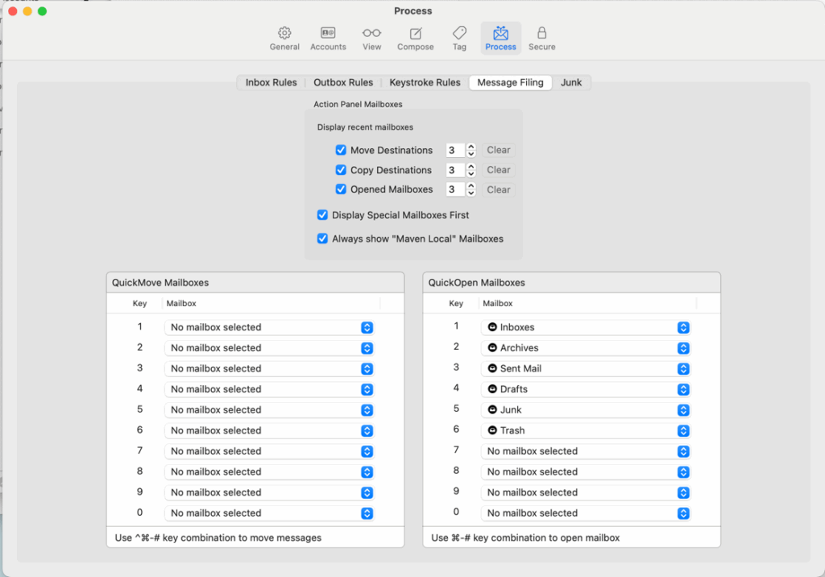Open QuickMove mailbox dropdown for key 6
The image size is (825, 577).
[269, 430]
